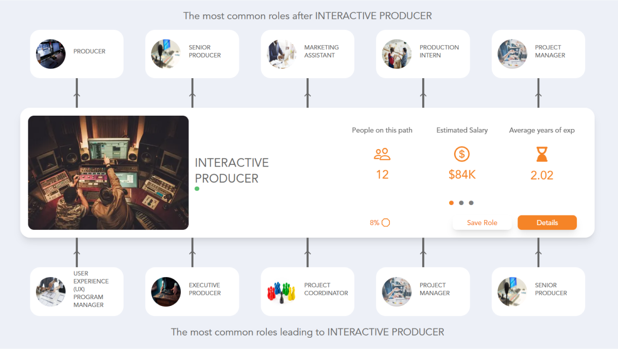Click the studio photo thumbnail
The image size is (618, 349).
[x=108, y=172]
